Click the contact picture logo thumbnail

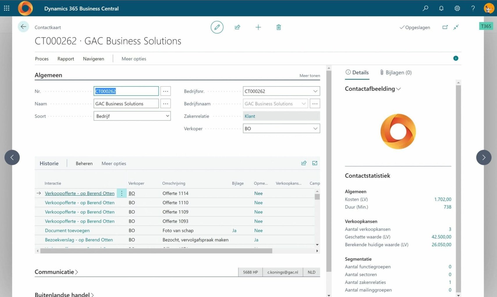[398, 131]
